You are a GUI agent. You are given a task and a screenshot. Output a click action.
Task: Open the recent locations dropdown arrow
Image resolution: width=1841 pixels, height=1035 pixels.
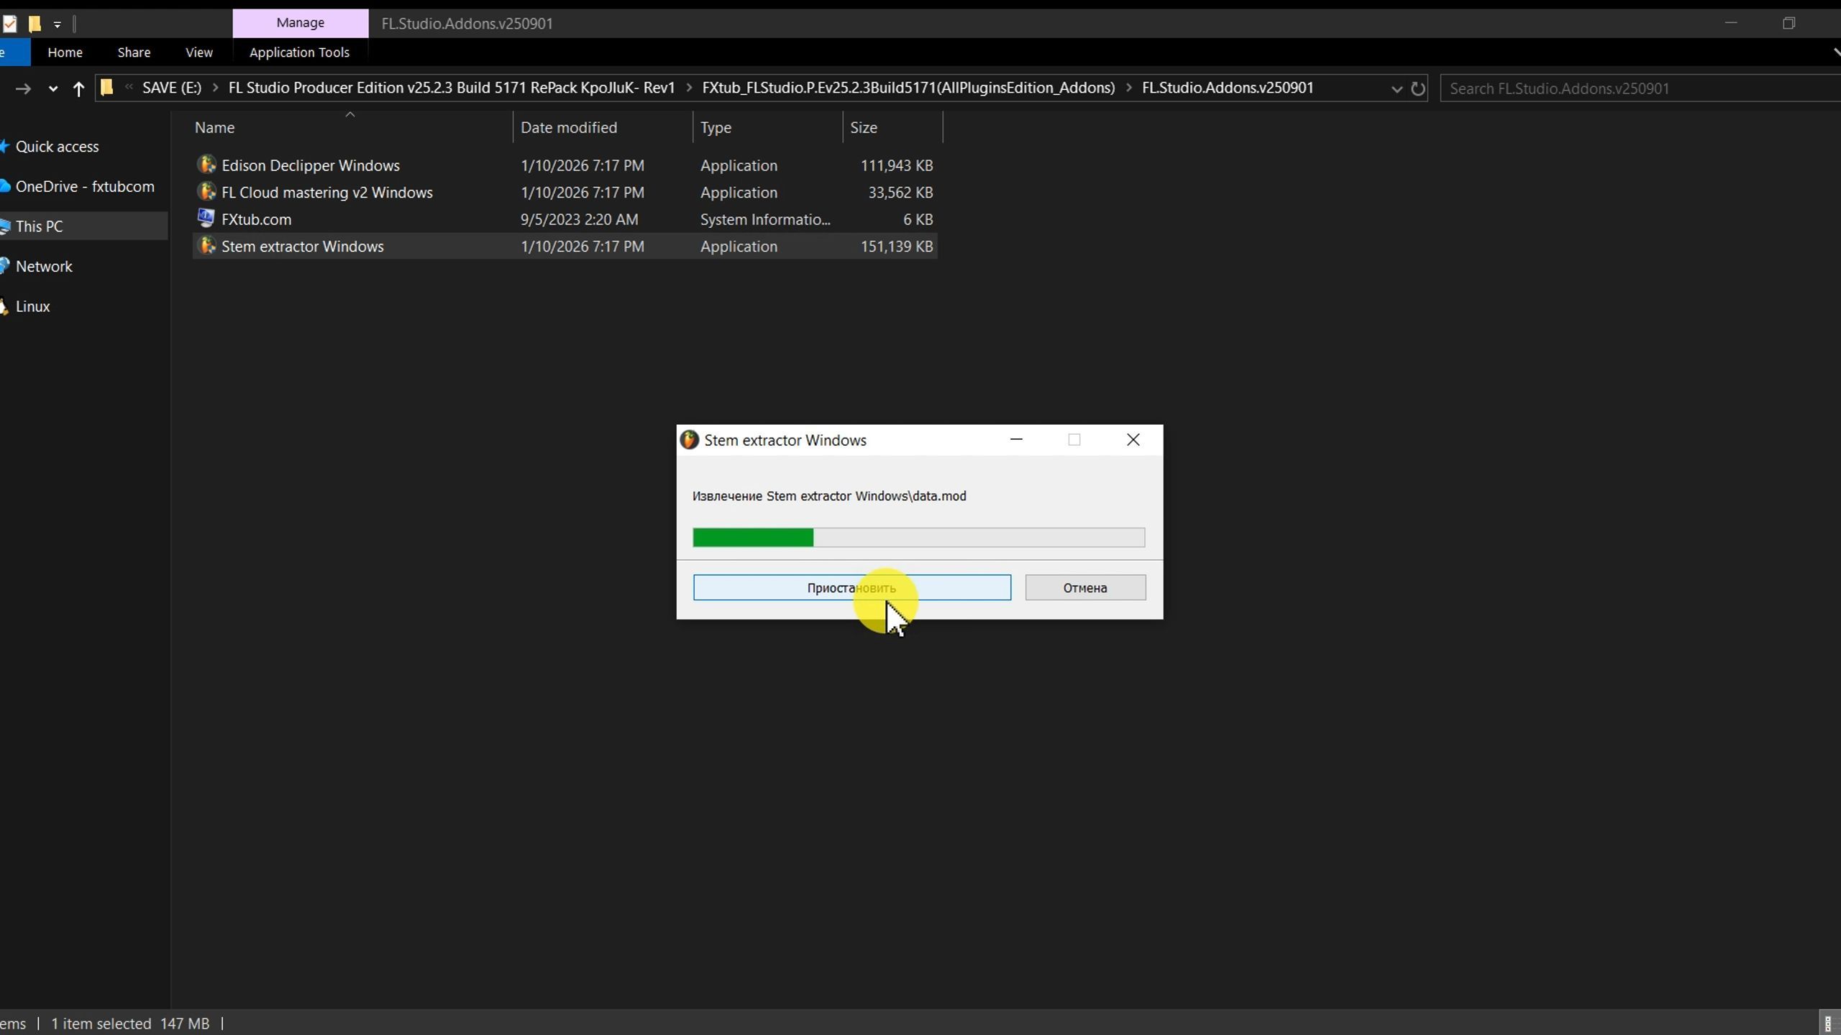coord(52,88)
